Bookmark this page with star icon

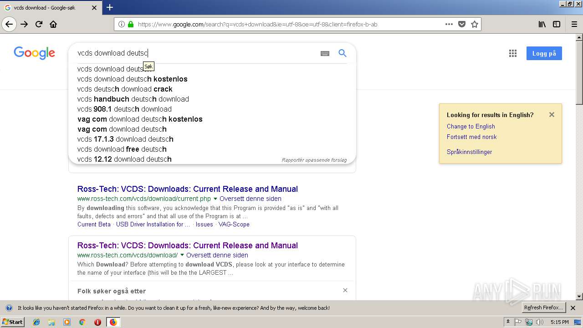(x=475, y=24)
